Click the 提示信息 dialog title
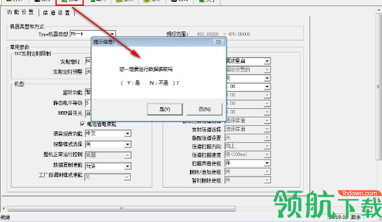The width and height of the screenshot is (382, 222). (x=104, y=42)
